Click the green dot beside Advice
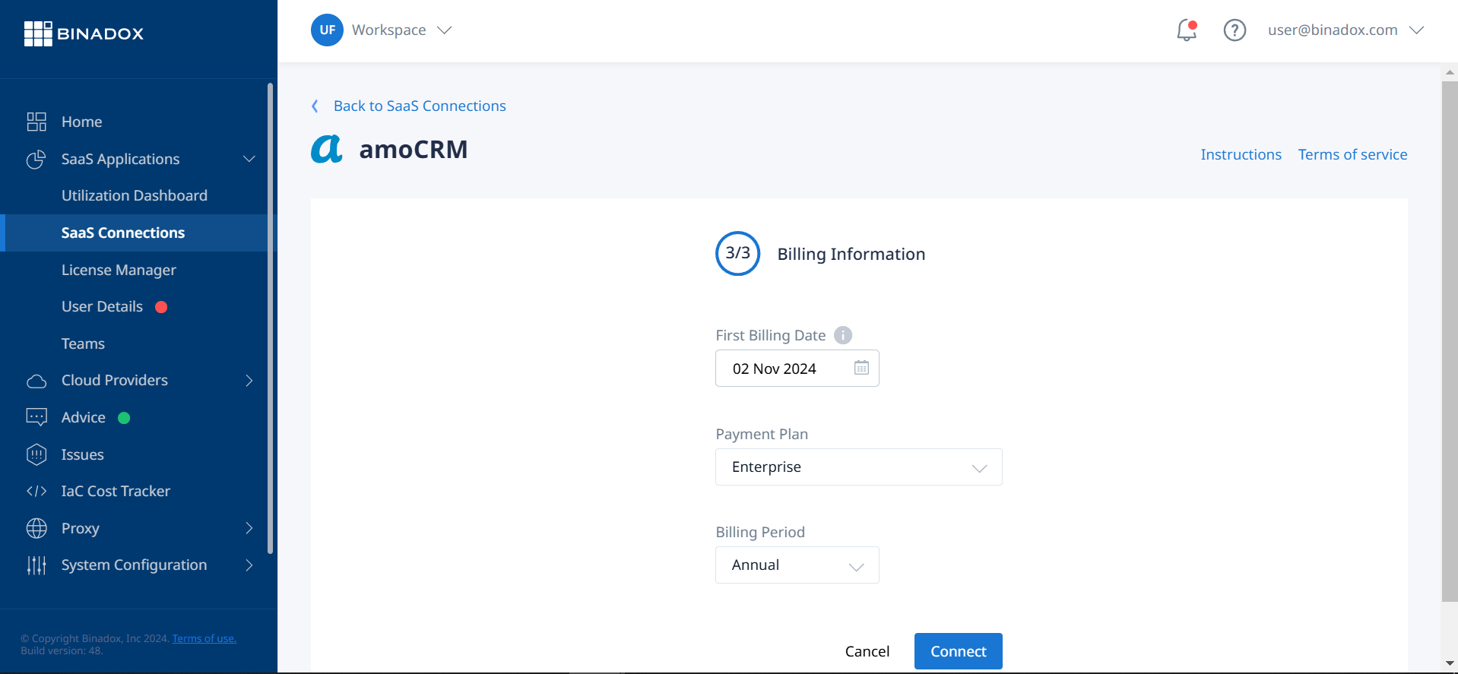The image size is (1458, 674). 124,418
